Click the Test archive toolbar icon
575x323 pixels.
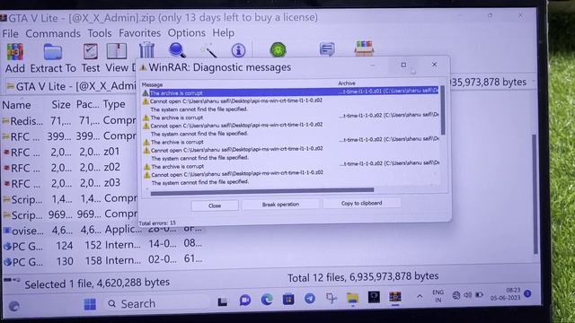point(90,51)
